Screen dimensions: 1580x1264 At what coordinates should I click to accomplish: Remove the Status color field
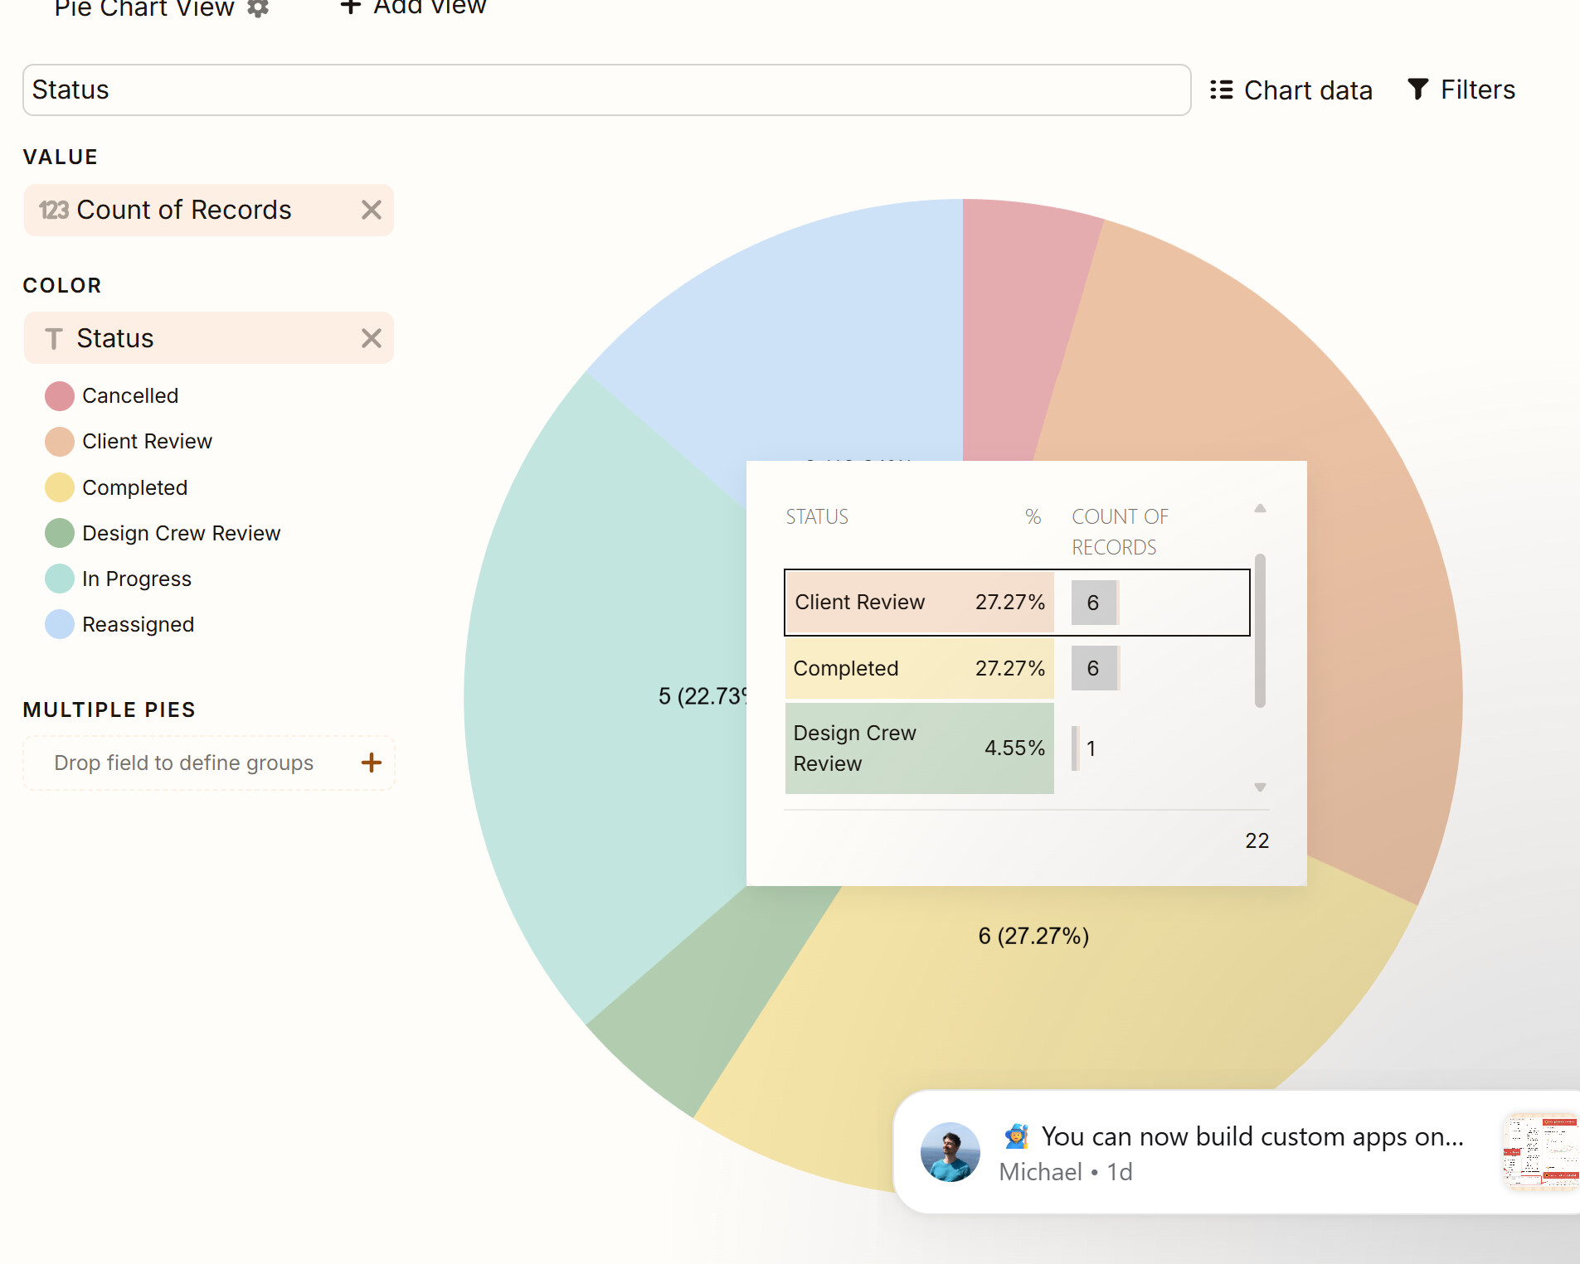click(372, 338)
